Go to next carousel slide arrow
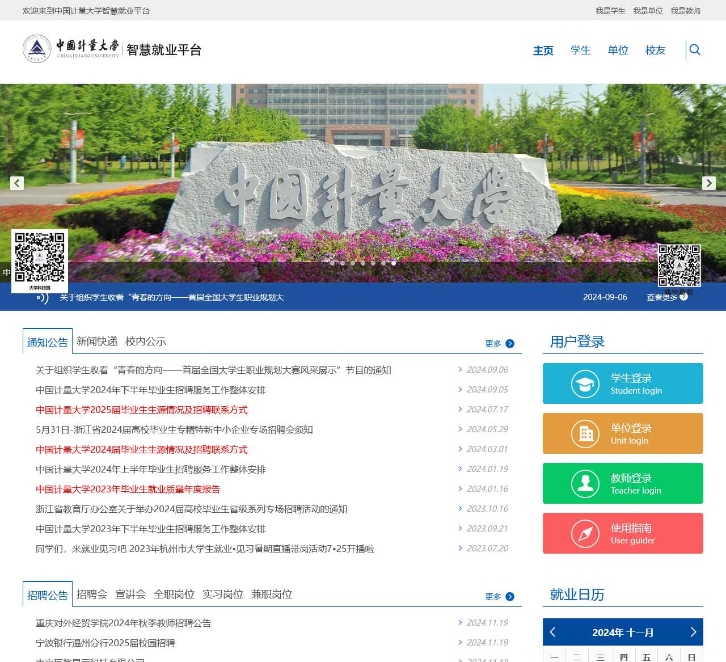726x662 pixels. point(709,183)
